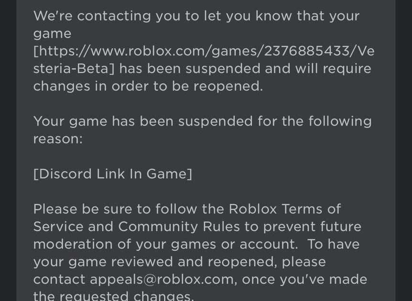
Task: Click the appeals@roblox.com email address
Action: (162, 279)
